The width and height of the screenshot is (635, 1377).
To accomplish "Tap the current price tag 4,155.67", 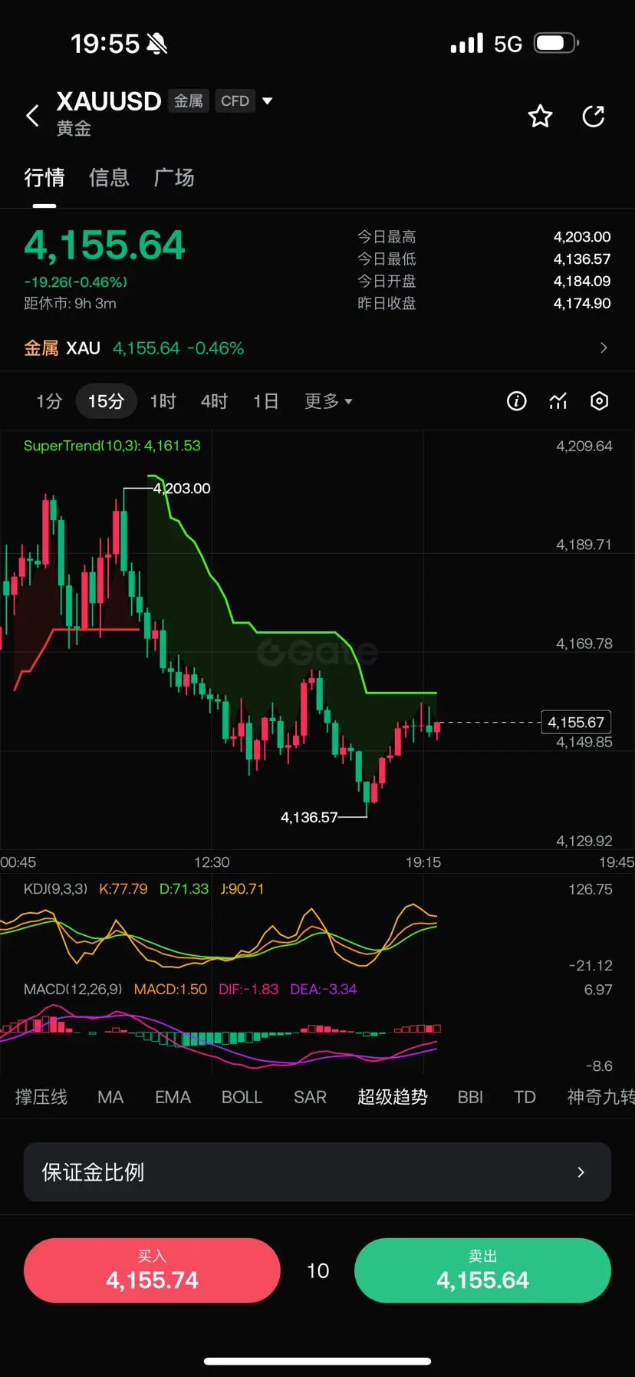I will click(576, 722).
